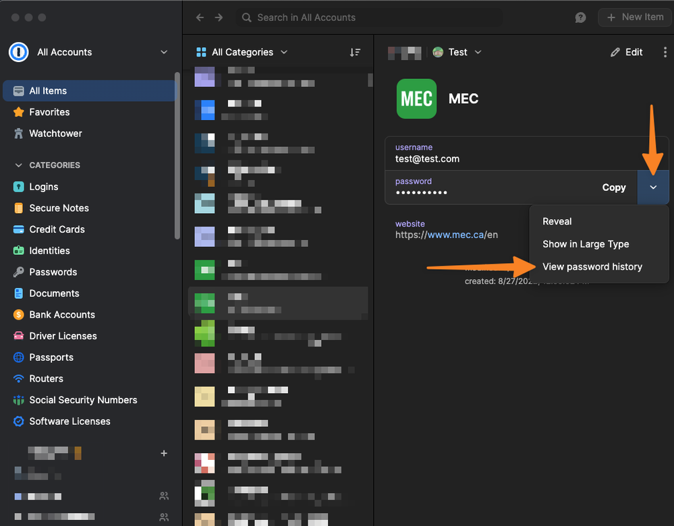This screenshot has height=526, width=674.
Task: Click the Passwords key icon
Action: (x=18, y=272)
